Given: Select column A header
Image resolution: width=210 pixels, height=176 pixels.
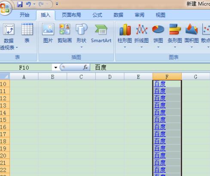Looking at the screenshot, I should 24,77.
